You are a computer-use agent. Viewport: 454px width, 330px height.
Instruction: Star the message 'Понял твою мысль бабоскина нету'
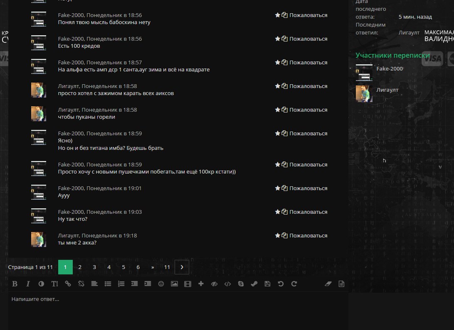click(277, 15)
